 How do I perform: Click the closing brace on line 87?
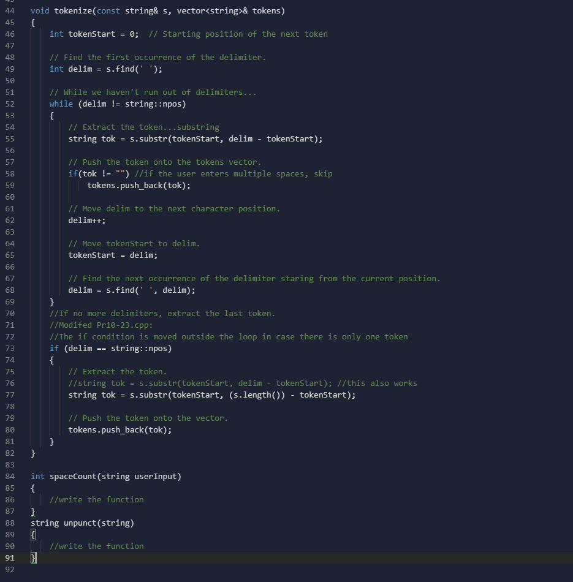32,512
